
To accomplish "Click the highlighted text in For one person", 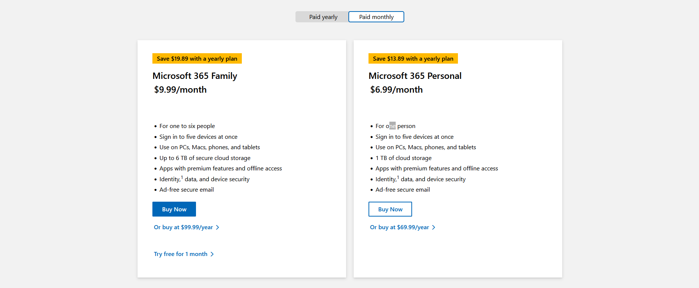I will 392,126.
